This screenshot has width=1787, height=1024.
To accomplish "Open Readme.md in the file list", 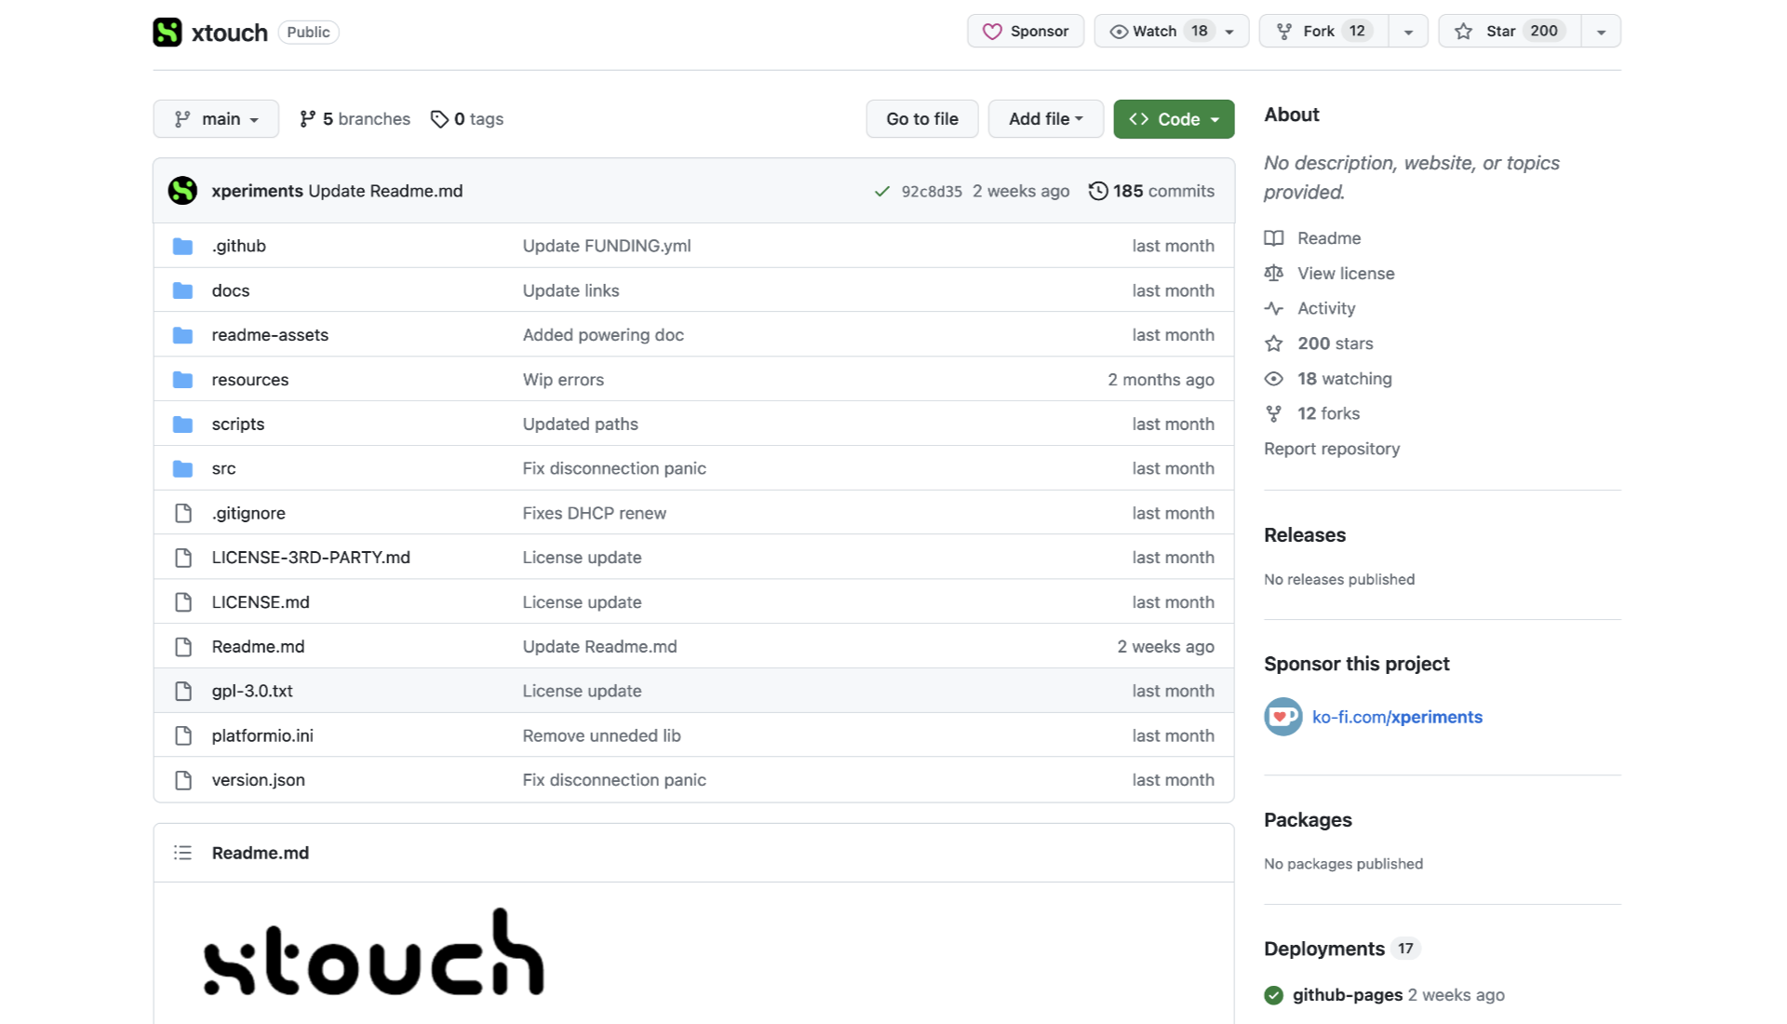I will pos(258,647).
